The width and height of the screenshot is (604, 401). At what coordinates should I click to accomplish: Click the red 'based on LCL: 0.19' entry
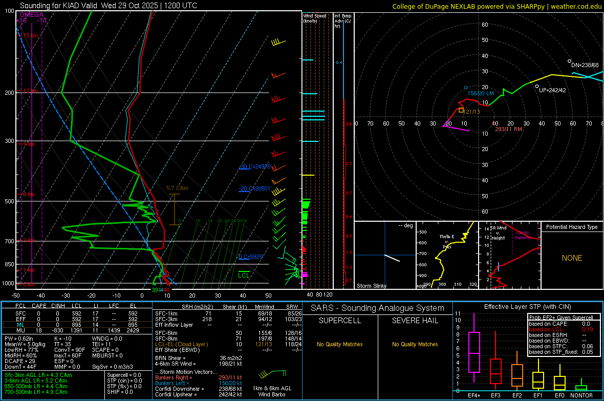point(561,329)
